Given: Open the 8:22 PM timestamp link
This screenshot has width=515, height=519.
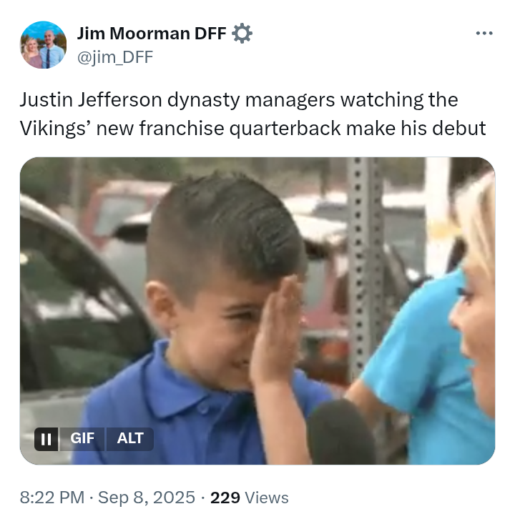Looking at the screenshot, I should [x=52, y=498].
